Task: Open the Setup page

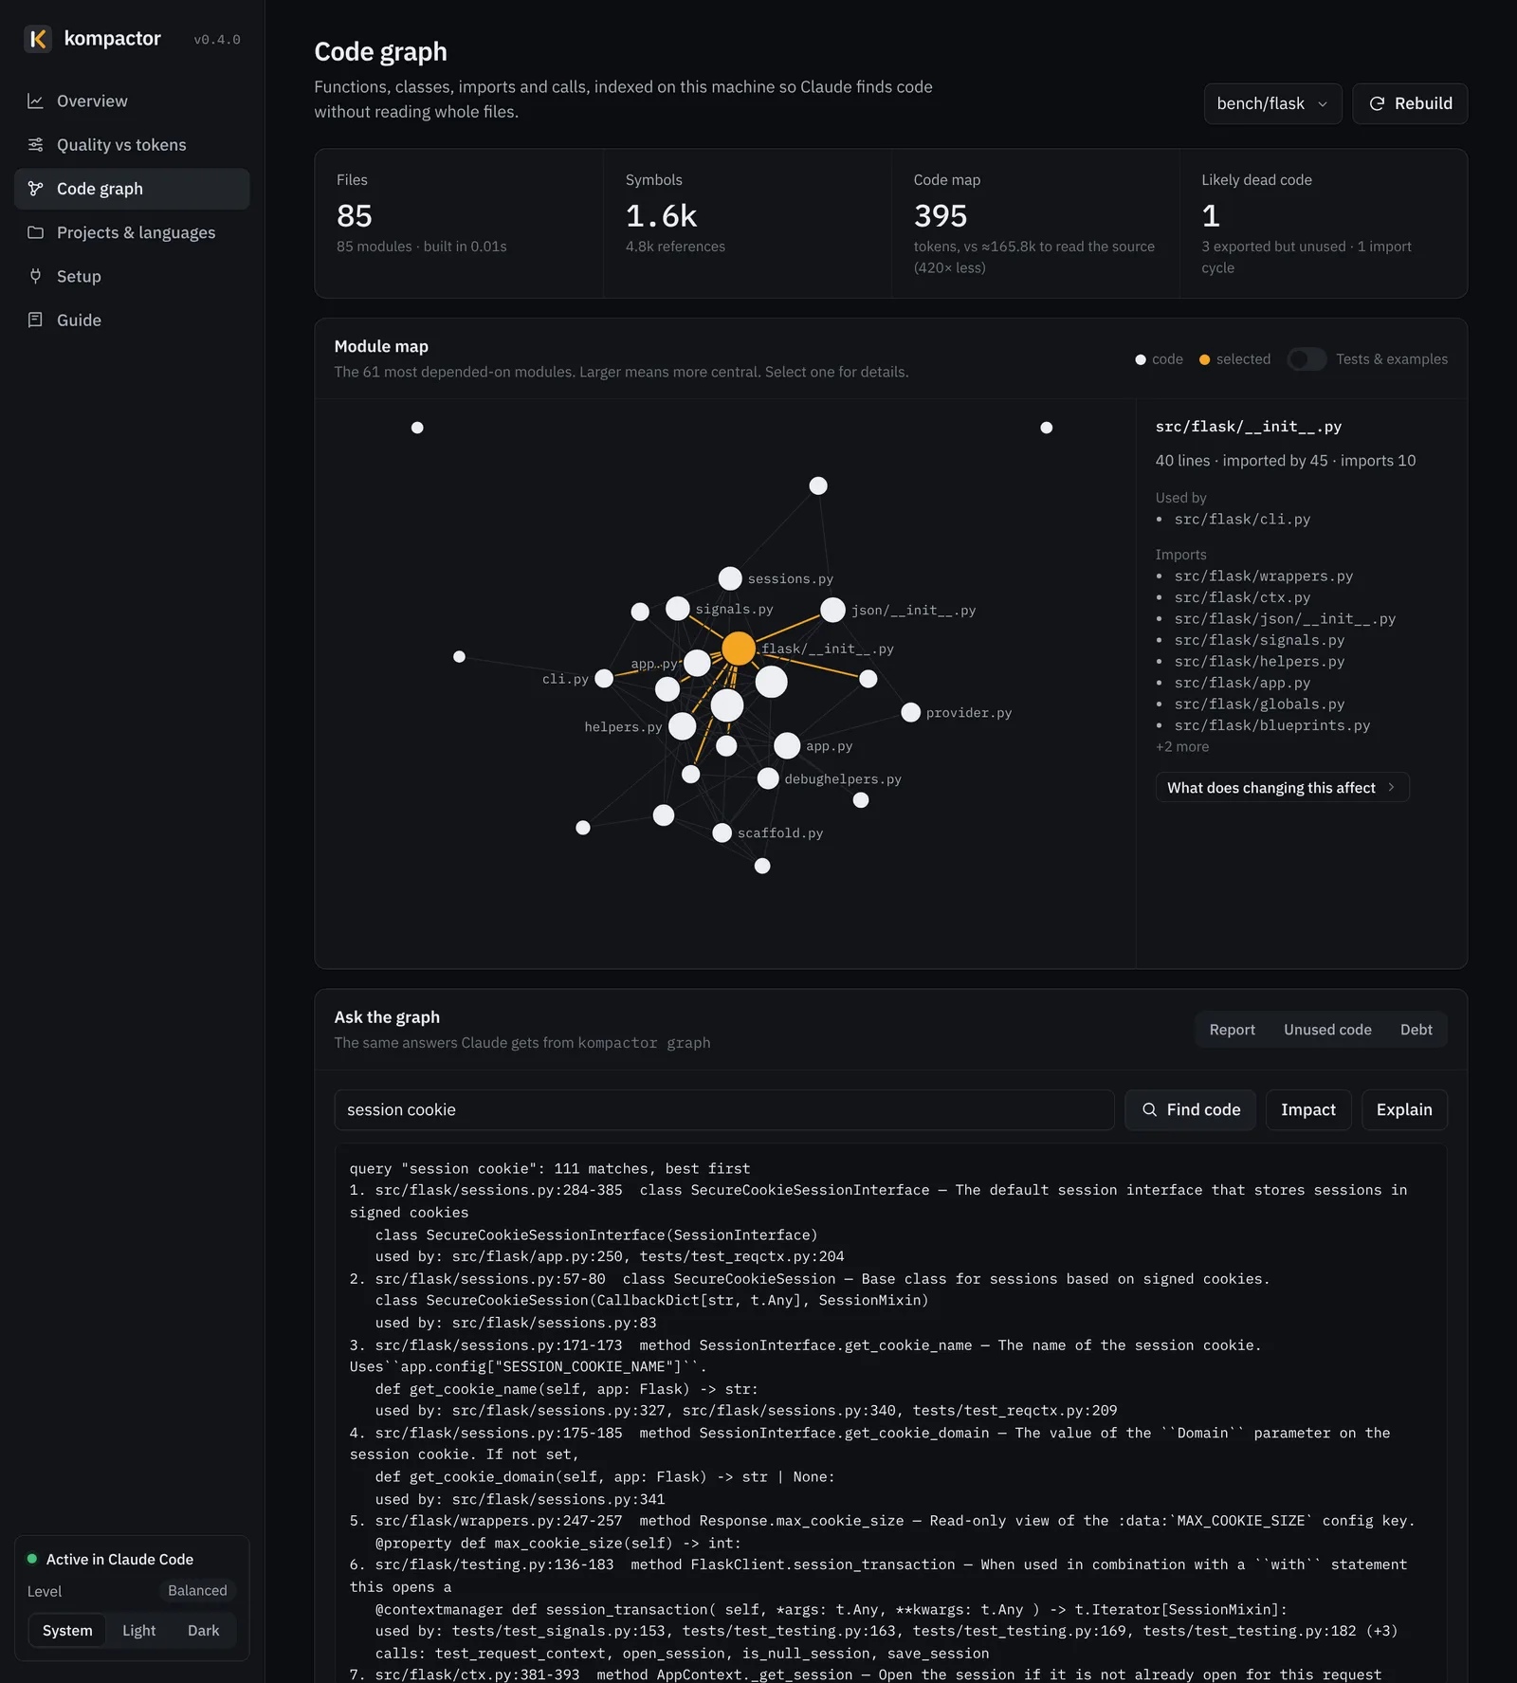Action: coord(132,276)
